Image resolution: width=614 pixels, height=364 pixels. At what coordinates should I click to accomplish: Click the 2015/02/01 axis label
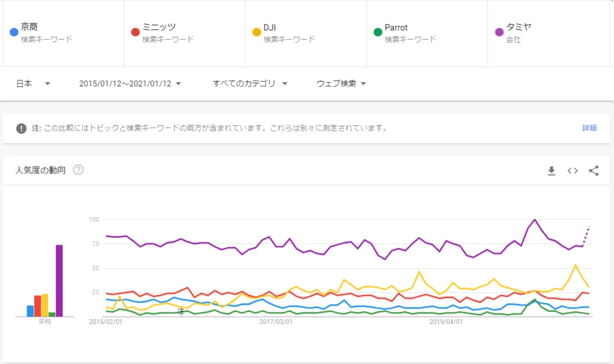tap(106, 321)
